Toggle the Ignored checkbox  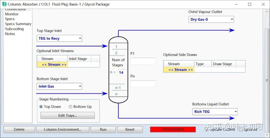pos(241,129)
